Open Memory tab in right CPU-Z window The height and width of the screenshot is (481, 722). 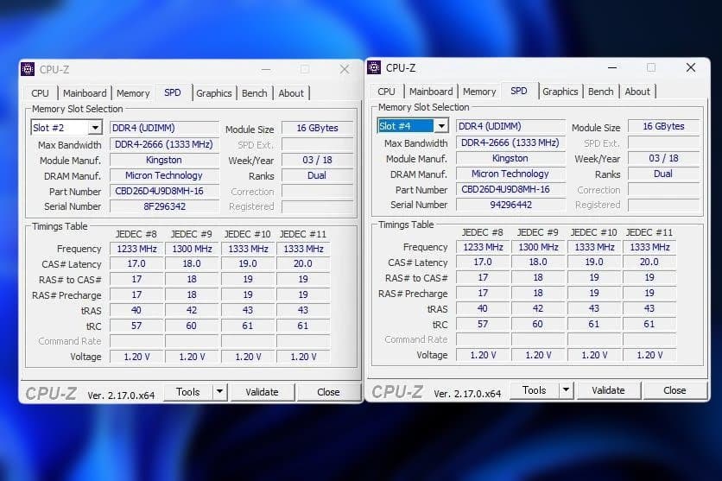pos(479,92)
